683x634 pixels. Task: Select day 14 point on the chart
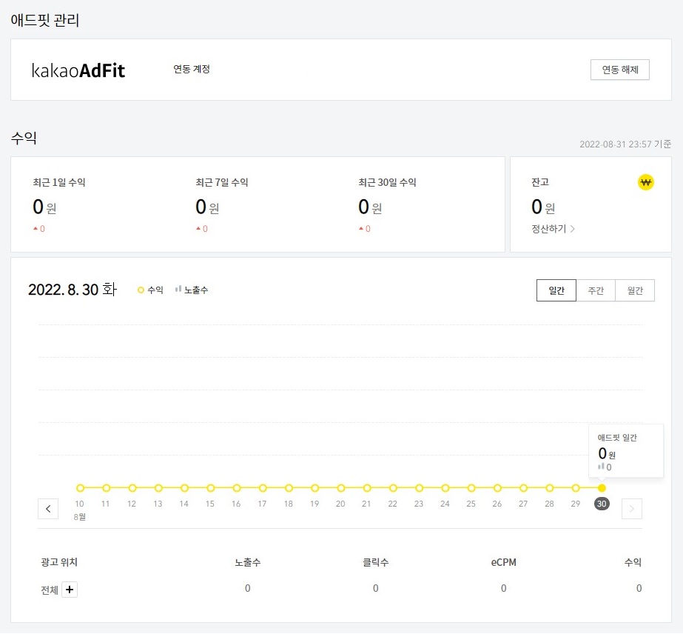click(x=184, y=488)
